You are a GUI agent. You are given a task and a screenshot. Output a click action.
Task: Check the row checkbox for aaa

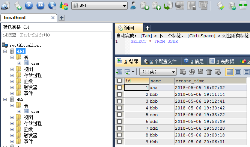(x=119, y=88)
